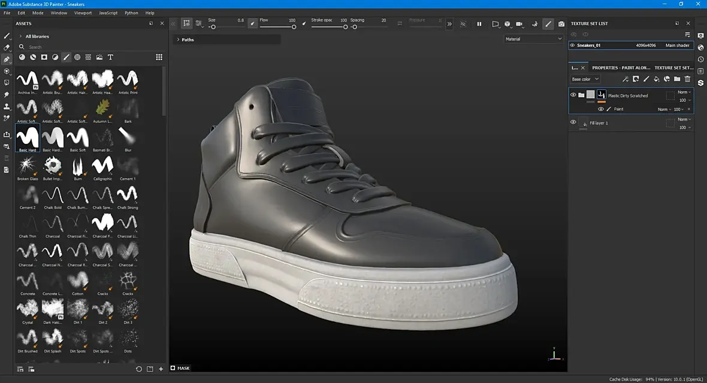This screenshot has width=707, height=383.
Task: Switch assets view to grid layout icon
Action: pyautogui.click(x=159, y=57)
